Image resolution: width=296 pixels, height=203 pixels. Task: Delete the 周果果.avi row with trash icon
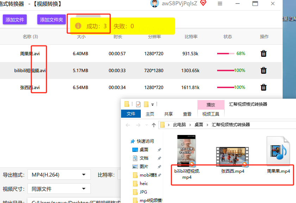click(264, 54)
